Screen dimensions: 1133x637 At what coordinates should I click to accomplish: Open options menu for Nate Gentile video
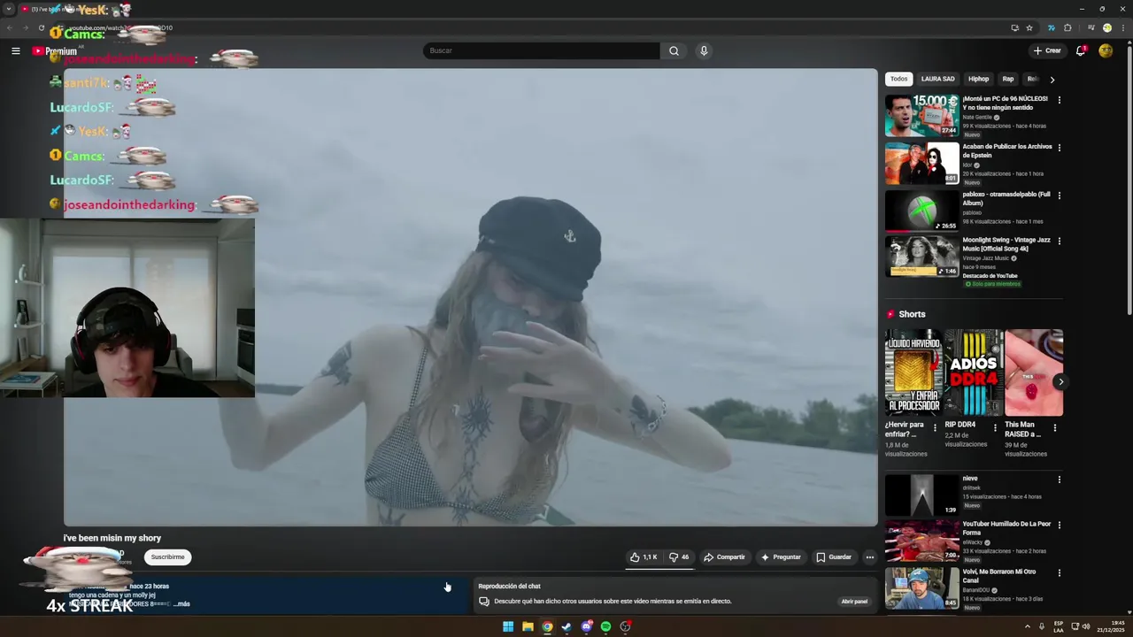click(x=1059, y=100)
